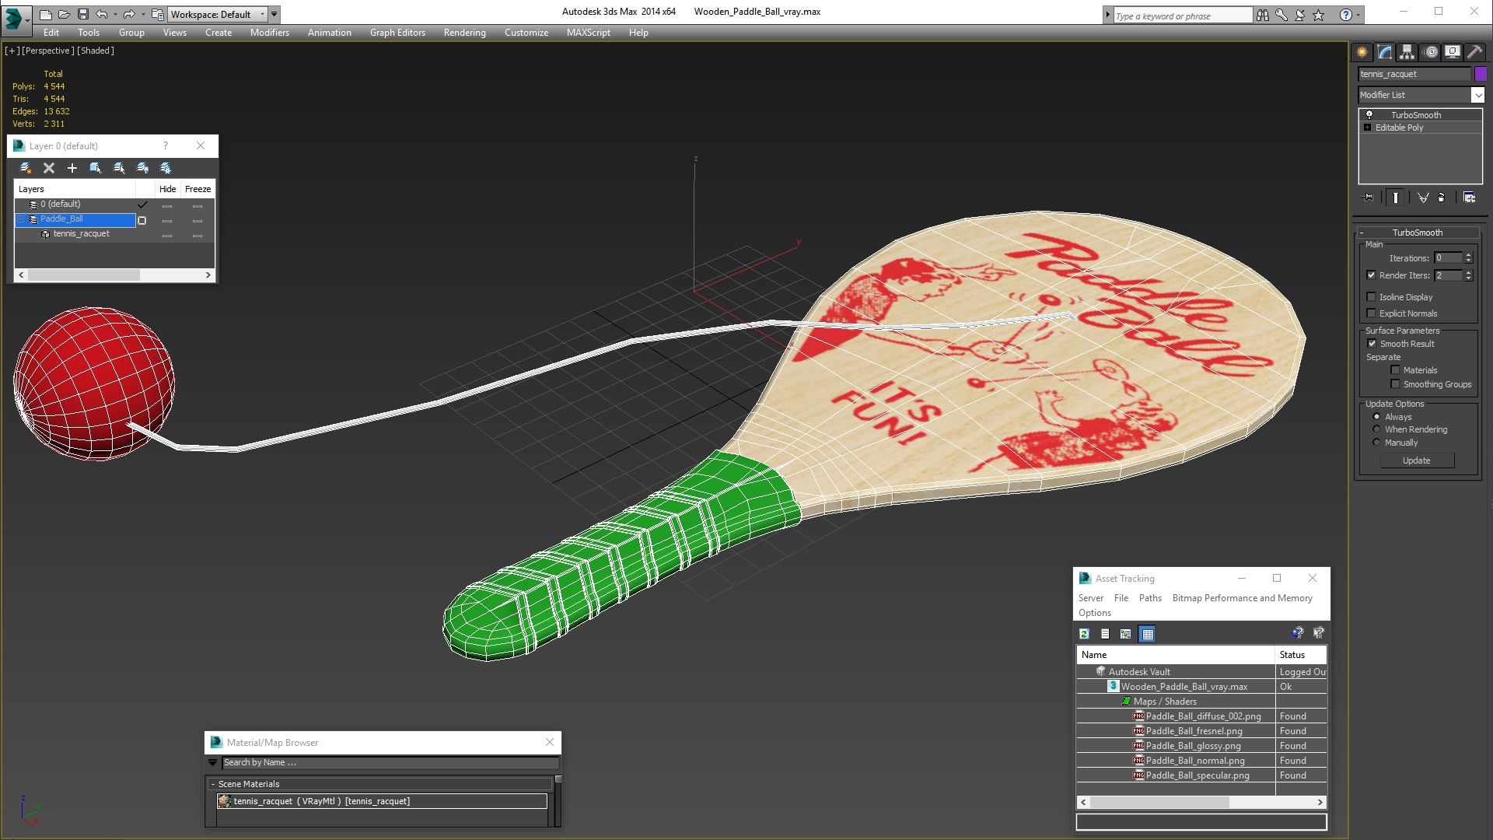Enable Separate by Smoothing Groups checkbox
Image resolution: width=1493 pixels, height=840 pixels.
(x=1395, y=384)
